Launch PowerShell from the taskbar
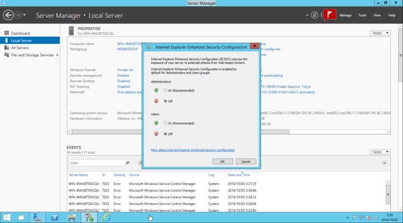This screenshot has height=223, width=403. [x=54, y=217]
